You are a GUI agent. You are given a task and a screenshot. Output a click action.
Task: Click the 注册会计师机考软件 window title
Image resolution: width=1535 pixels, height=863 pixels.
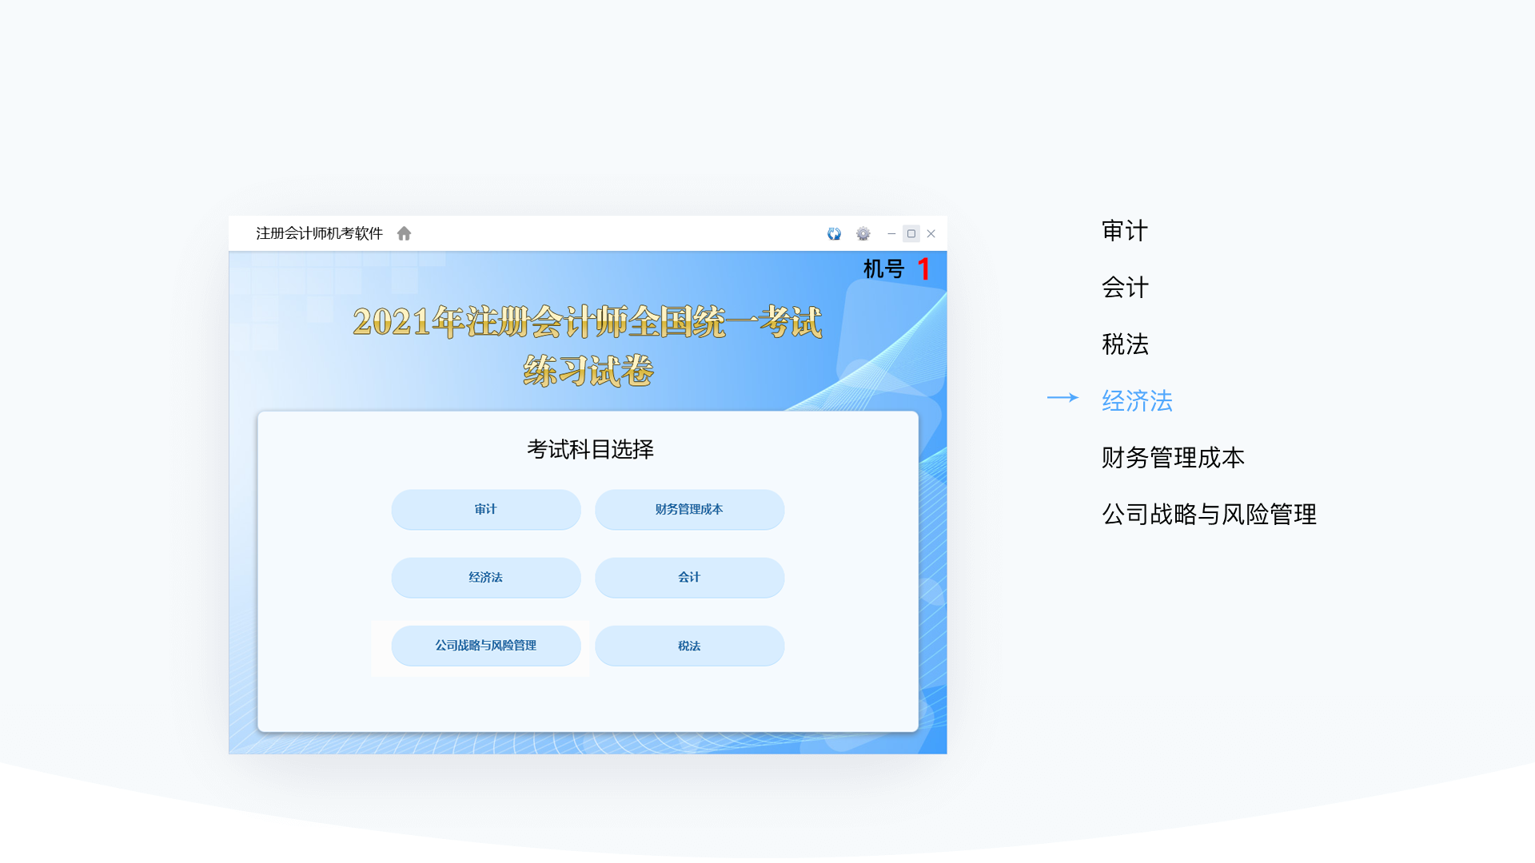pyautogui.click(x=319, y=233)
